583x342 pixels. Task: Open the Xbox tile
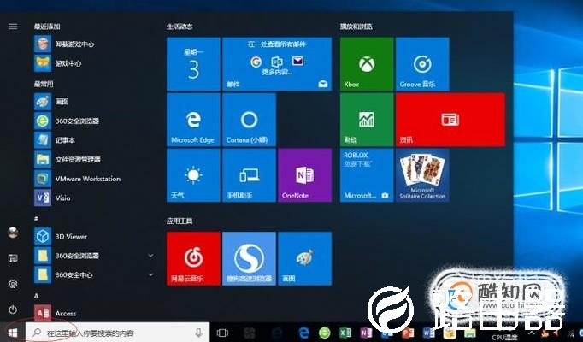pos(367,64)
